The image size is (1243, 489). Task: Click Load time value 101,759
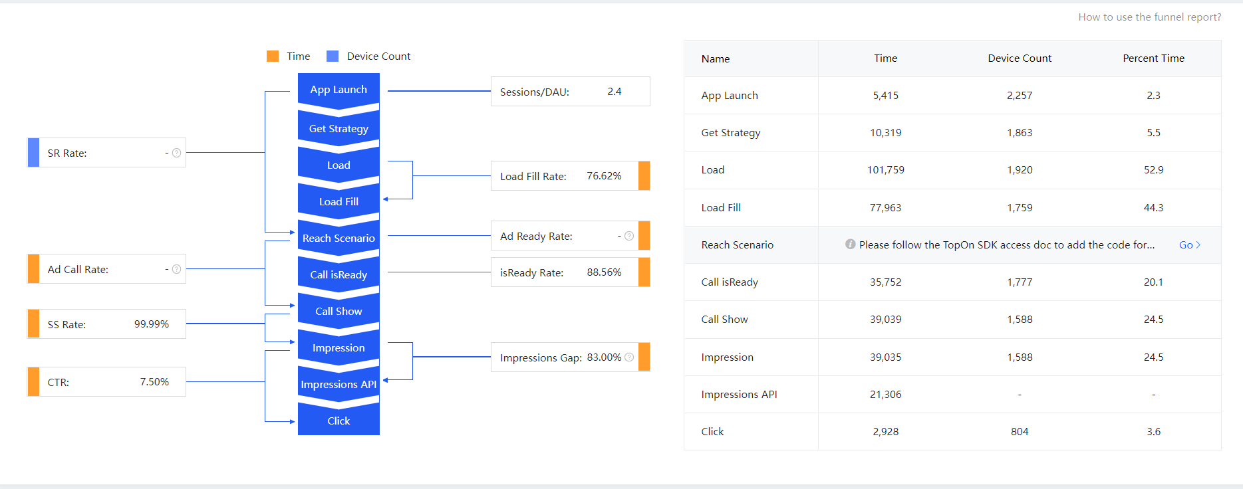886,170
